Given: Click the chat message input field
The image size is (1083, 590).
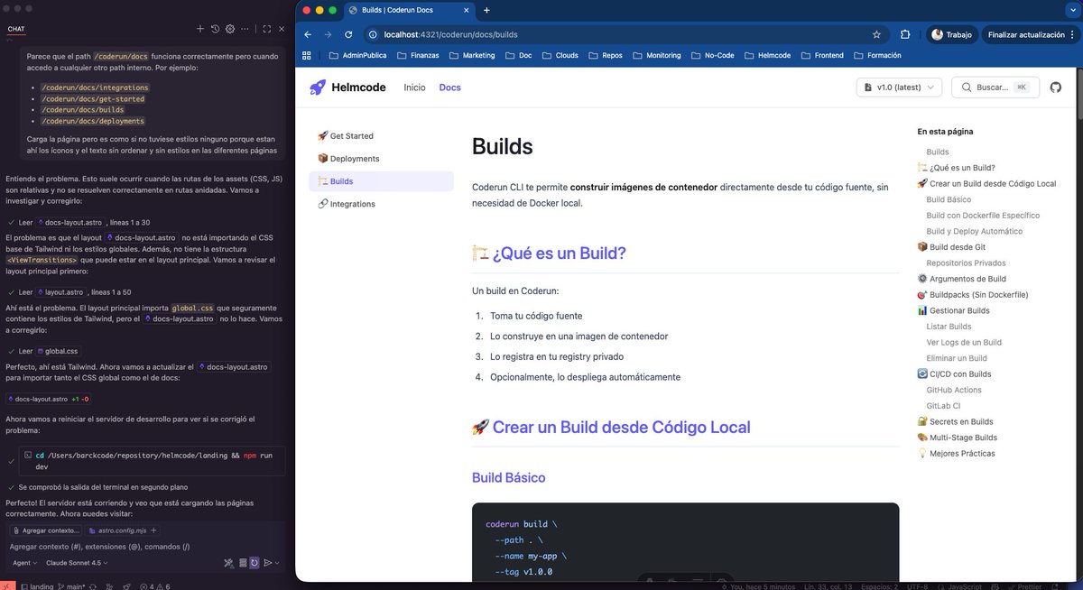Looking at the screenshot, I should [x=144, y=547].
